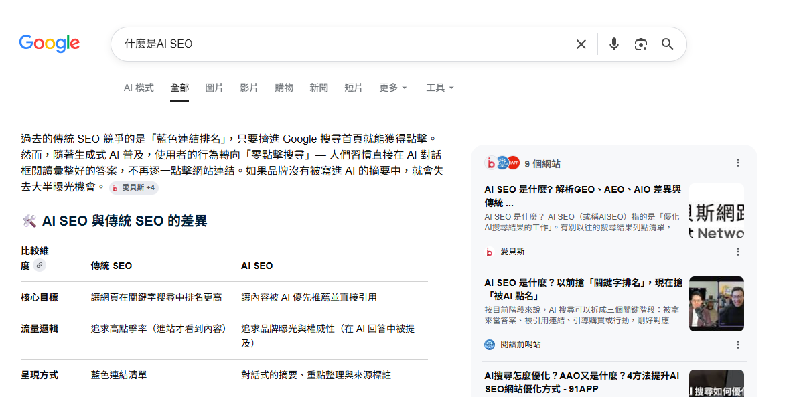This screenshot has height=397, width=801.
Task: Clear the search box with the X icon
Action: [581, 44]
